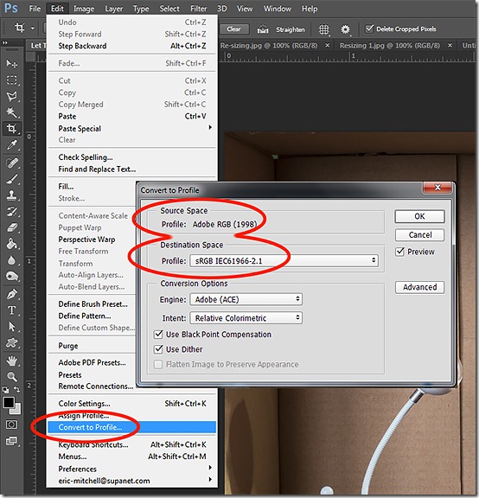Expand the collapsed tools panel arrows
Image resolution: width=479 pixels, height=498 pixels.
pos(5,42)
